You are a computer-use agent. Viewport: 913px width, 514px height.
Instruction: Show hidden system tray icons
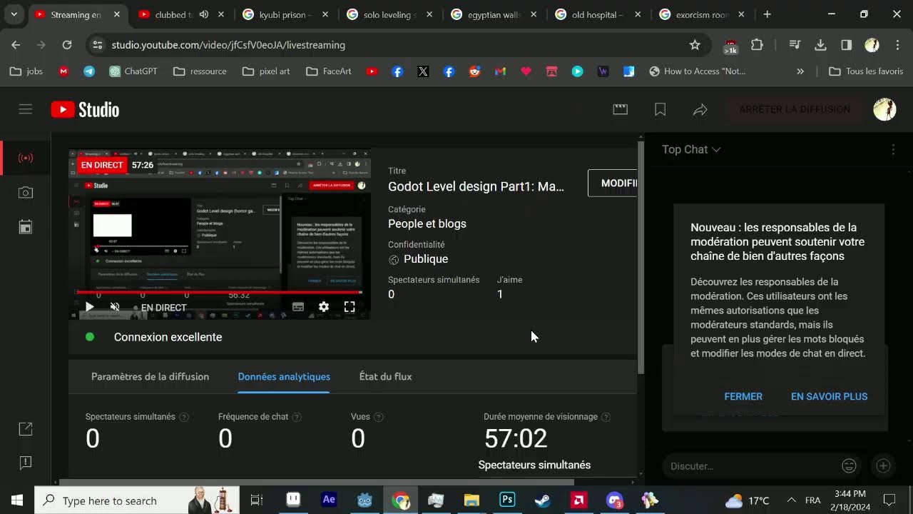pyautogui.click(x=791, y=500)
